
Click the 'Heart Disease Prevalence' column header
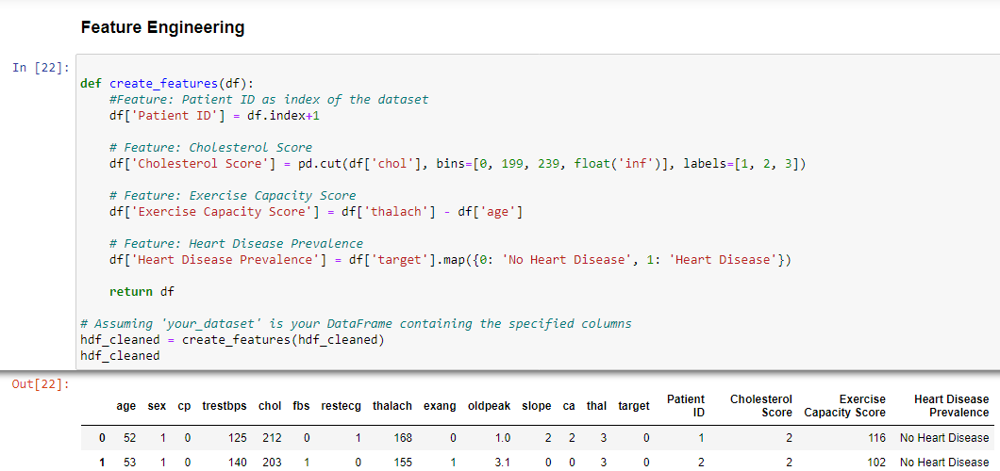tap(952, 405)
